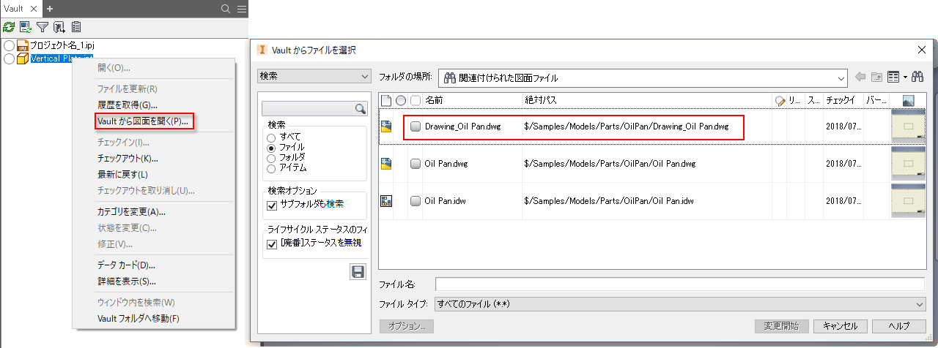Image resolution: width=938 pixels, height=348 pixels.
Task: Check the box for Oil Pan.idw
Action: point(416,201)
